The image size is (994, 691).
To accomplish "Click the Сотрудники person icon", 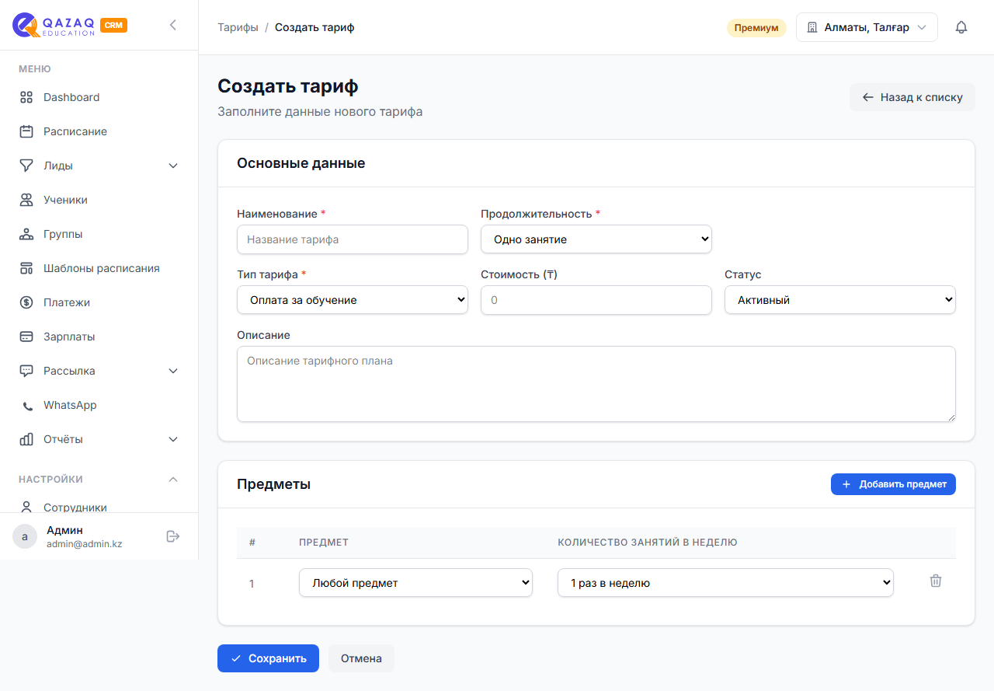I will click(26, 507).
